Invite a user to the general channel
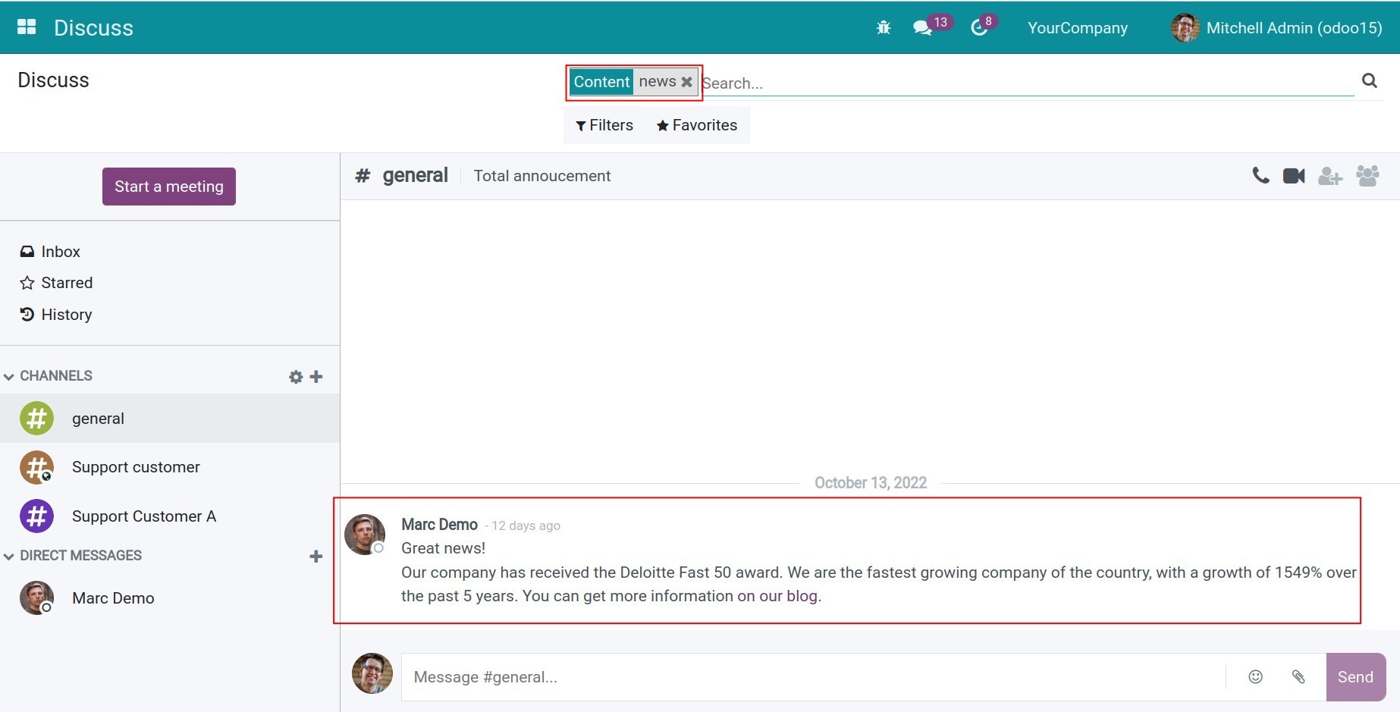The height and width of the screenshot is (712, 1400). pos(1330,175)
